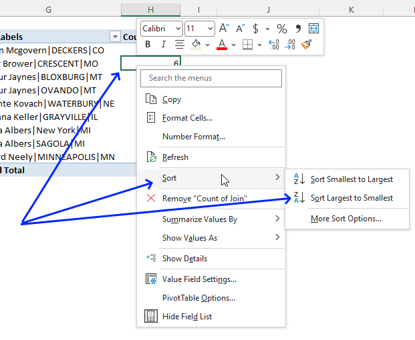Click Decrease Font Size icon
This screenshot has width=415, height=340.
240,29
